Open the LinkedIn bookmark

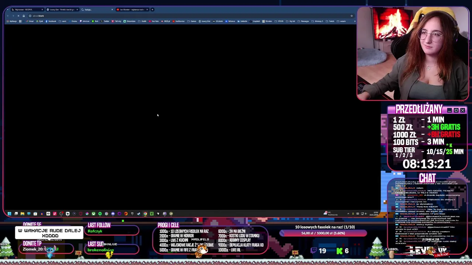click(x=242, y=21)
